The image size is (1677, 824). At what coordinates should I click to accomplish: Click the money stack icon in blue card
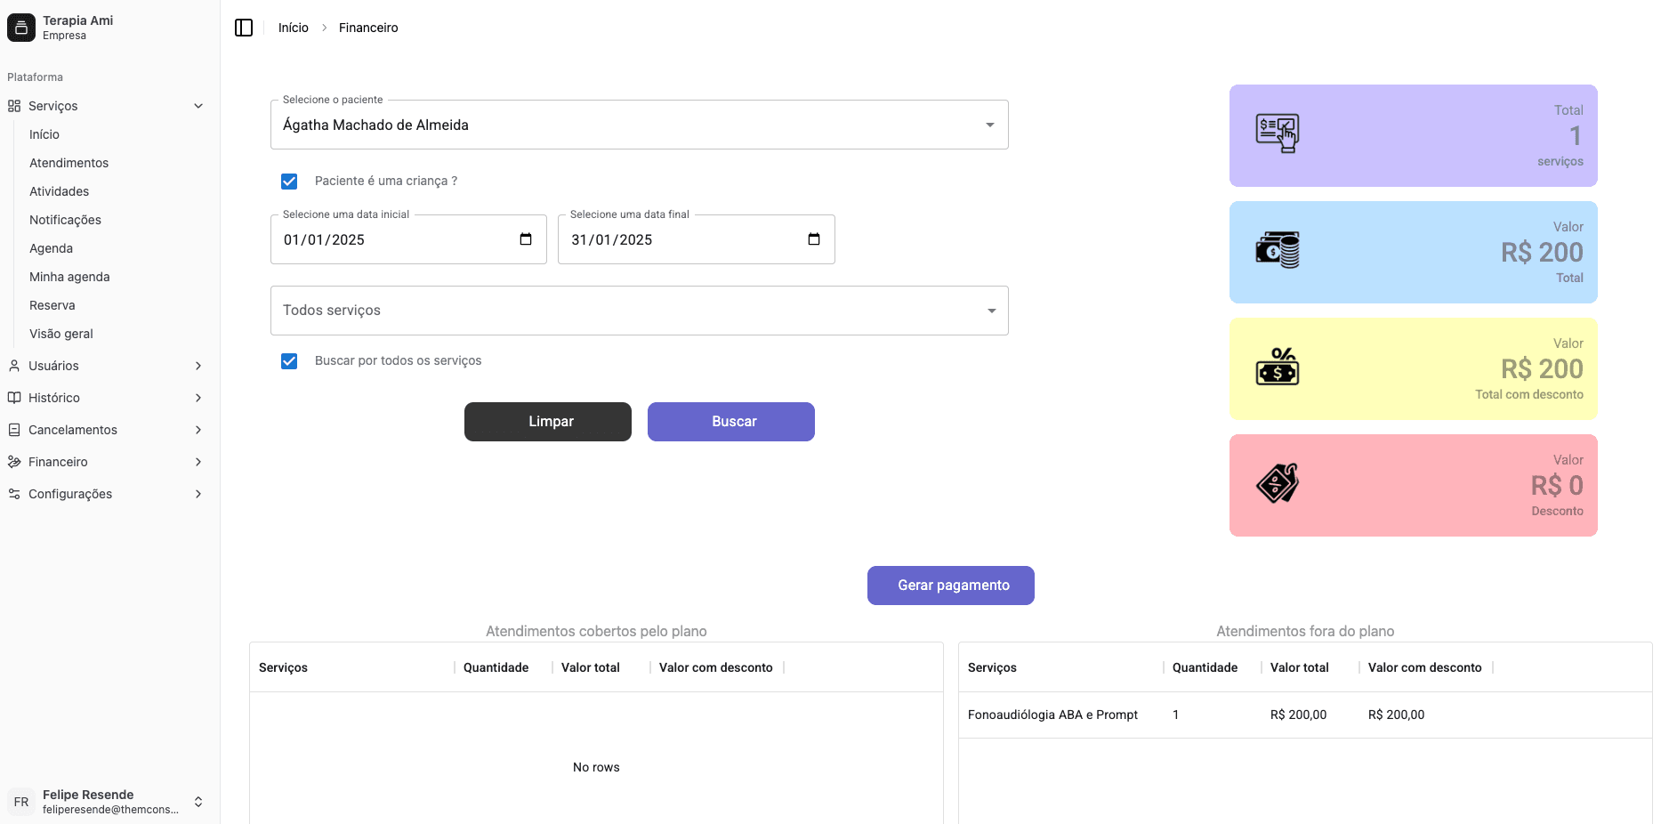(1277, 251)
